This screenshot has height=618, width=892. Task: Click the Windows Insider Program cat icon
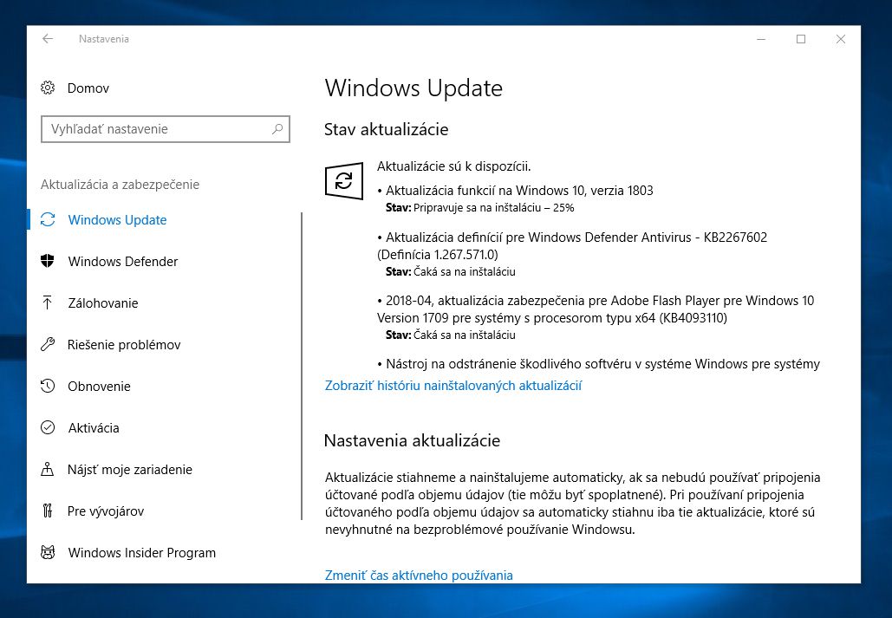pos(48,552)
